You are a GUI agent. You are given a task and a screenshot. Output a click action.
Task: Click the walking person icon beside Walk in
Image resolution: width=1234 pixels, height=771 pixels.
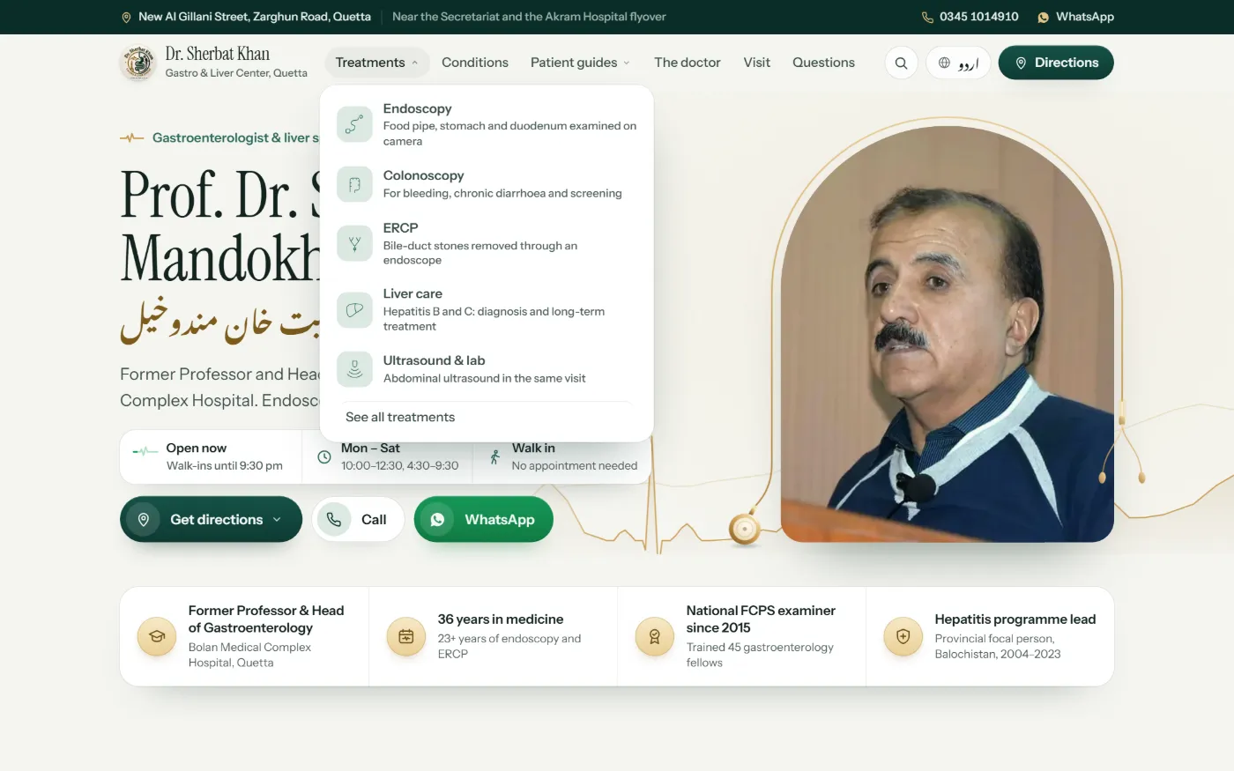pyautogui.click(x=494, y=456)
